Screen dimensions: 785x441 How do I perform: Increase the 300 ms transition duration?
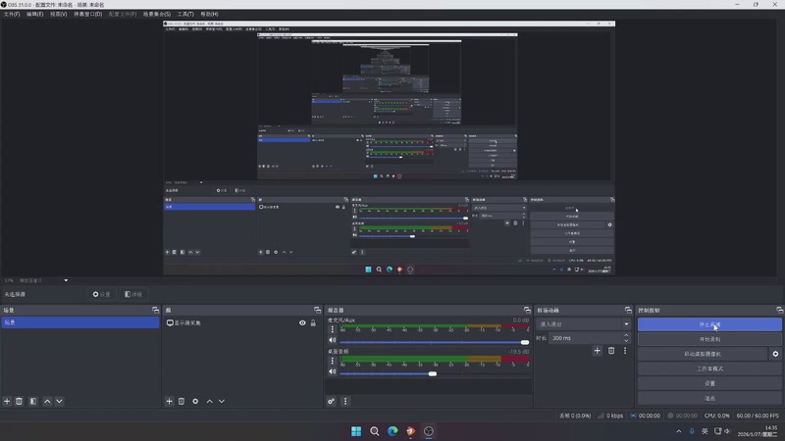pyautogui.click(x=626, y=335)
